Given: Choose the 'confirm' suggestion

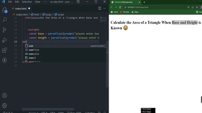Looking at the screenshot, I should (65, 50).
